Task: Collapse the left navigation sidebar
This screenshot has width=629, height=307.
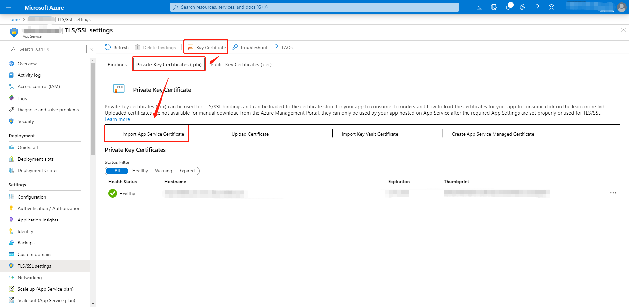Action: coord(91,49)
